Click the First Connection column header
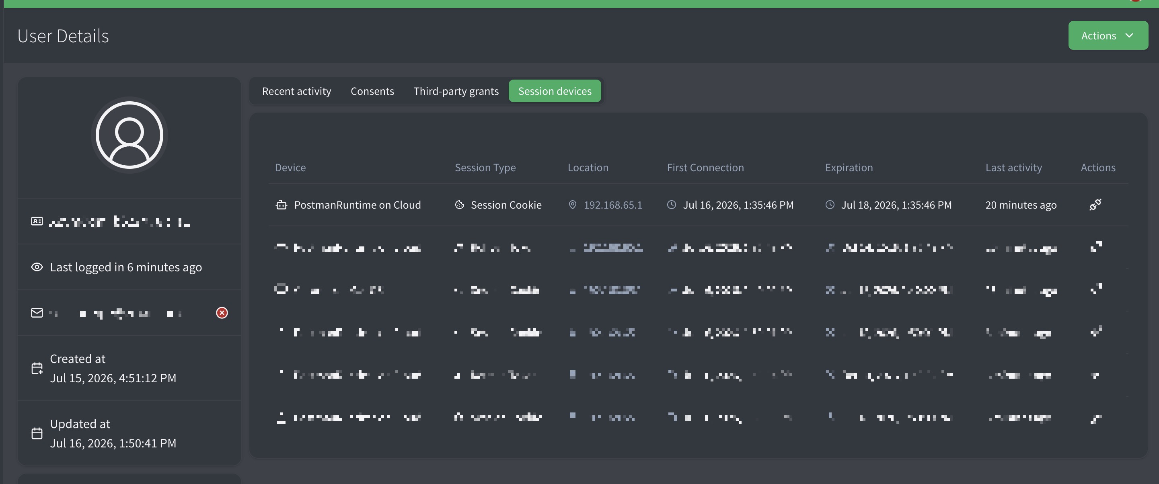1159x484 pixels. (x=705, y=168)
